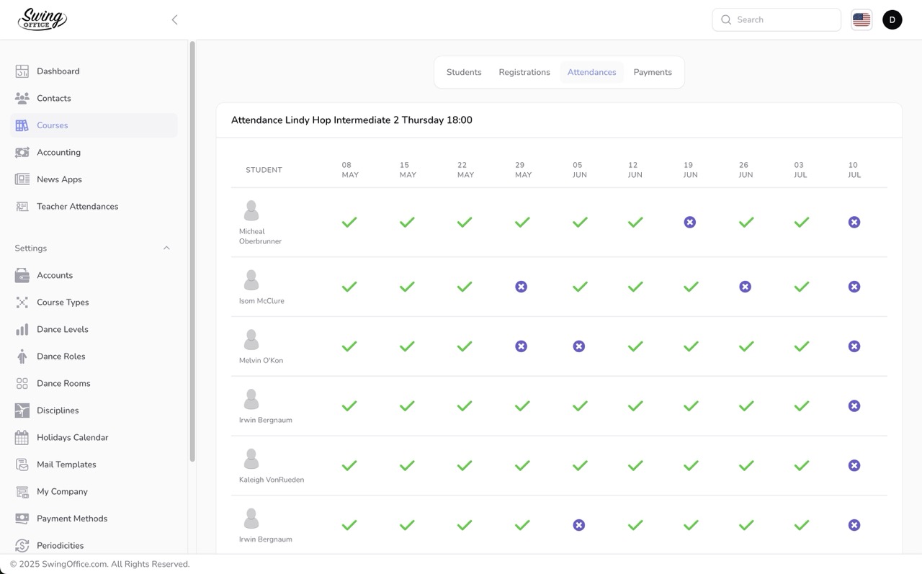Open Holidays Calendar icon
The width and height of the screenshot is (922, 574).
point(22,437)
